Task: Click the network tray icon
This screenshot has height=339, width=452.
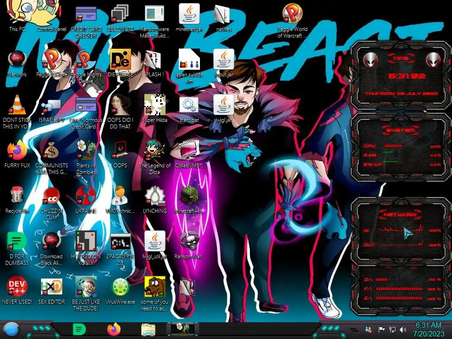Action: 392,329
